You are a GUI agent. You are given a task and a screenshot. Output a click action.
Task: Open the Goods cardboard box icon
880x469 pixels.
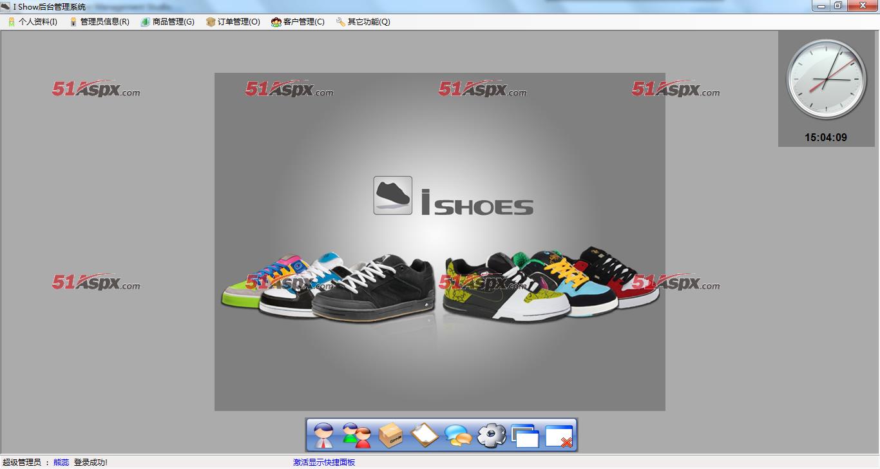coord(390,436)
